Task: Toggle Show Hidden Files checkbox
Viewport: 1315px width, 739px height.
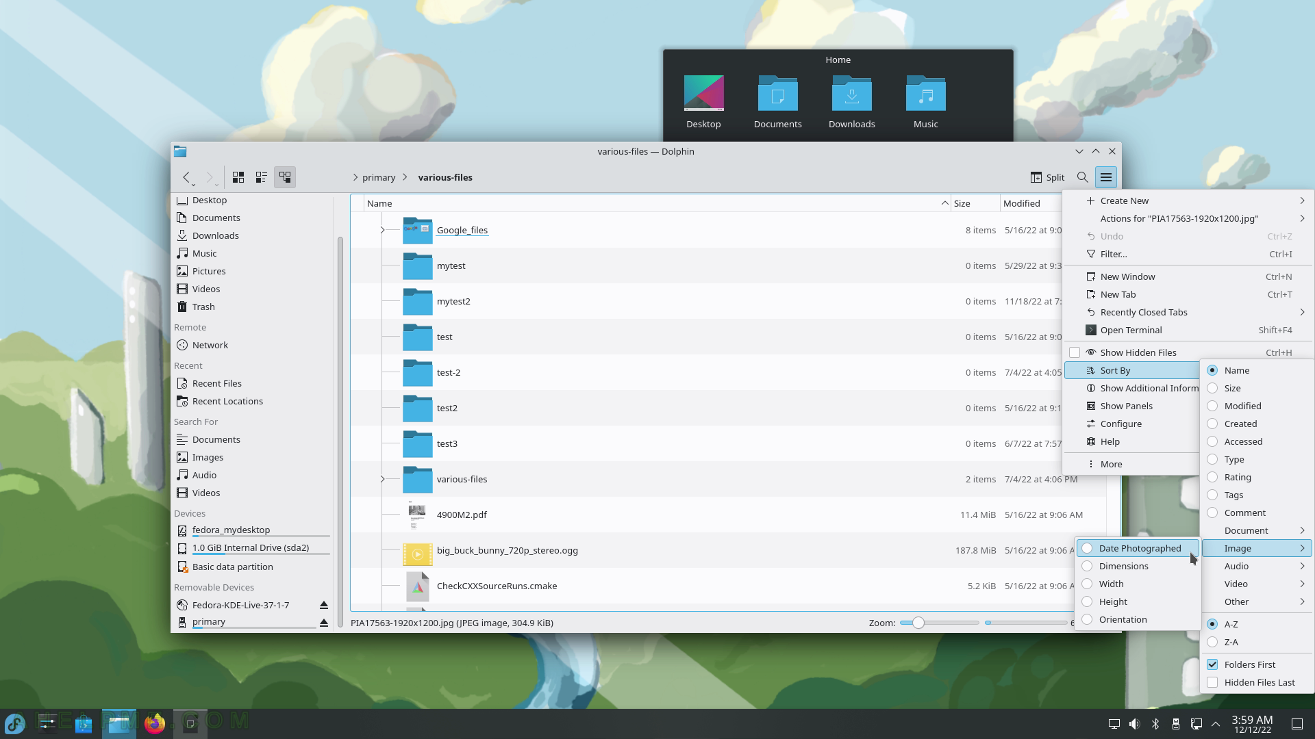Action: tap(1075, 352)
